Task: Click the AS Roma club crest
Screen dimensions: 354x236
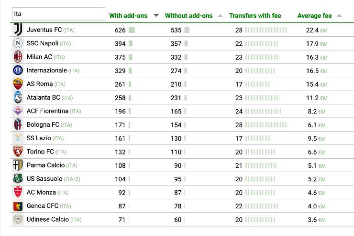Action: (x=18, y=84)
